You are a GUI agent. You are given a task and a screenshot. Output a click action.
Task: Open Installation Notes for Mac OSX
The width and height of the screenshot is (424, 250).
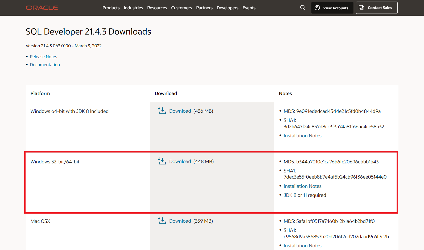tap(303, 245)
